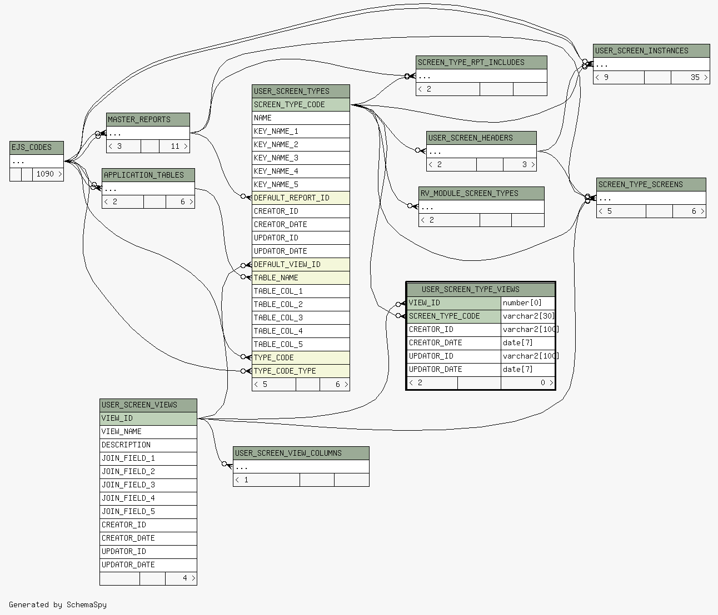Select the USER_SCREEN_HEADERS table header
Screen dimensions: 718x615
coord(481,138)
